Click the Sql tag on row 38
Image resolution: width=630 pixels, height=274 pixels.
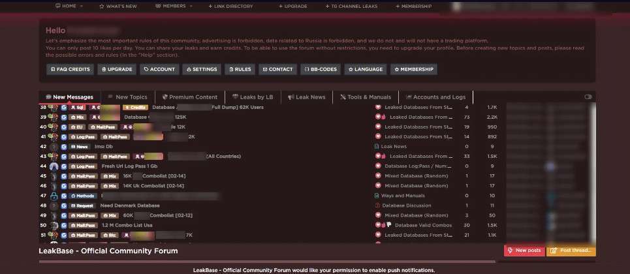coord(77,107)
